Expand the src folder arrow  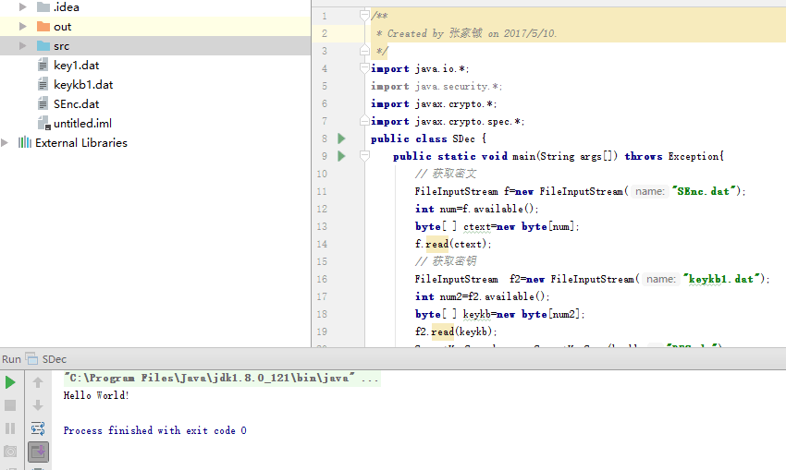(x=22, y=46)
